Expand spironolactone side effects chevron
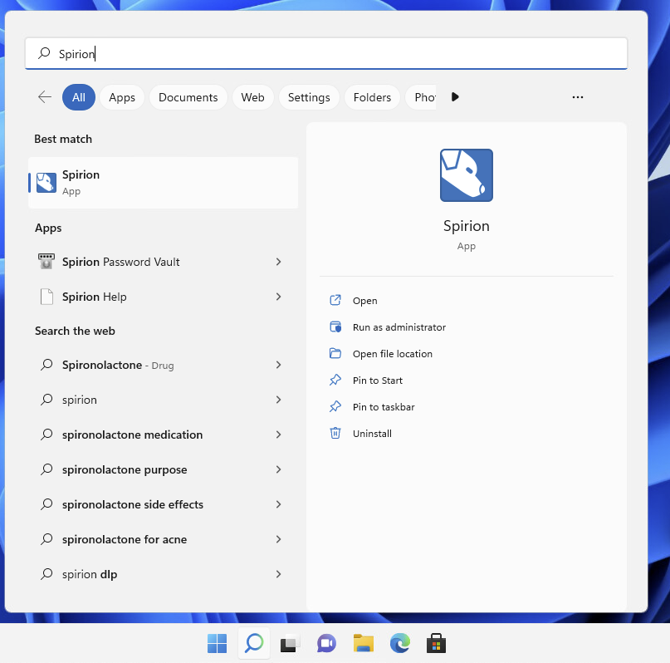670x663 pixels. pyautogui.click(x=279, y=504)
